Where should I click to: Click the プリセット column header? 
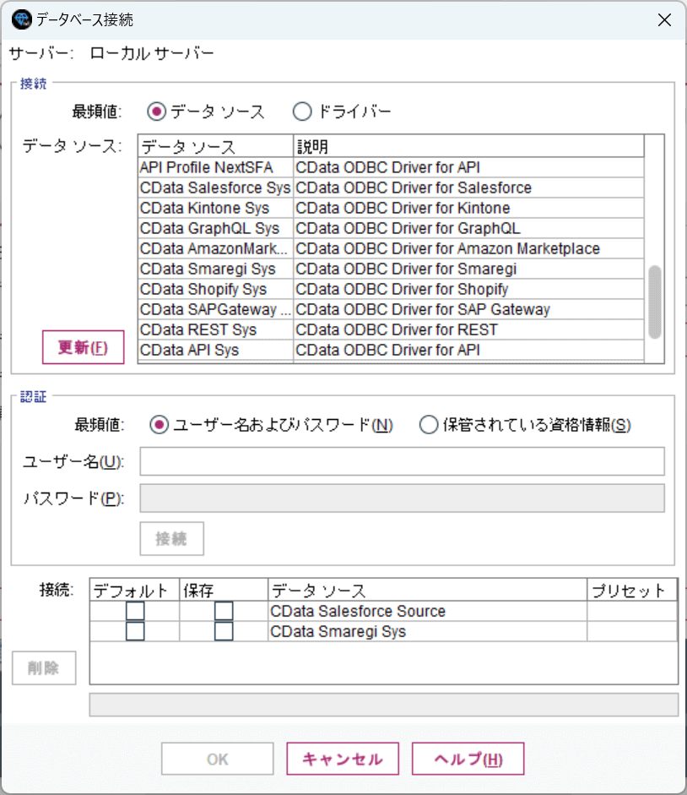pyautogui.click(x=632, y=591)
